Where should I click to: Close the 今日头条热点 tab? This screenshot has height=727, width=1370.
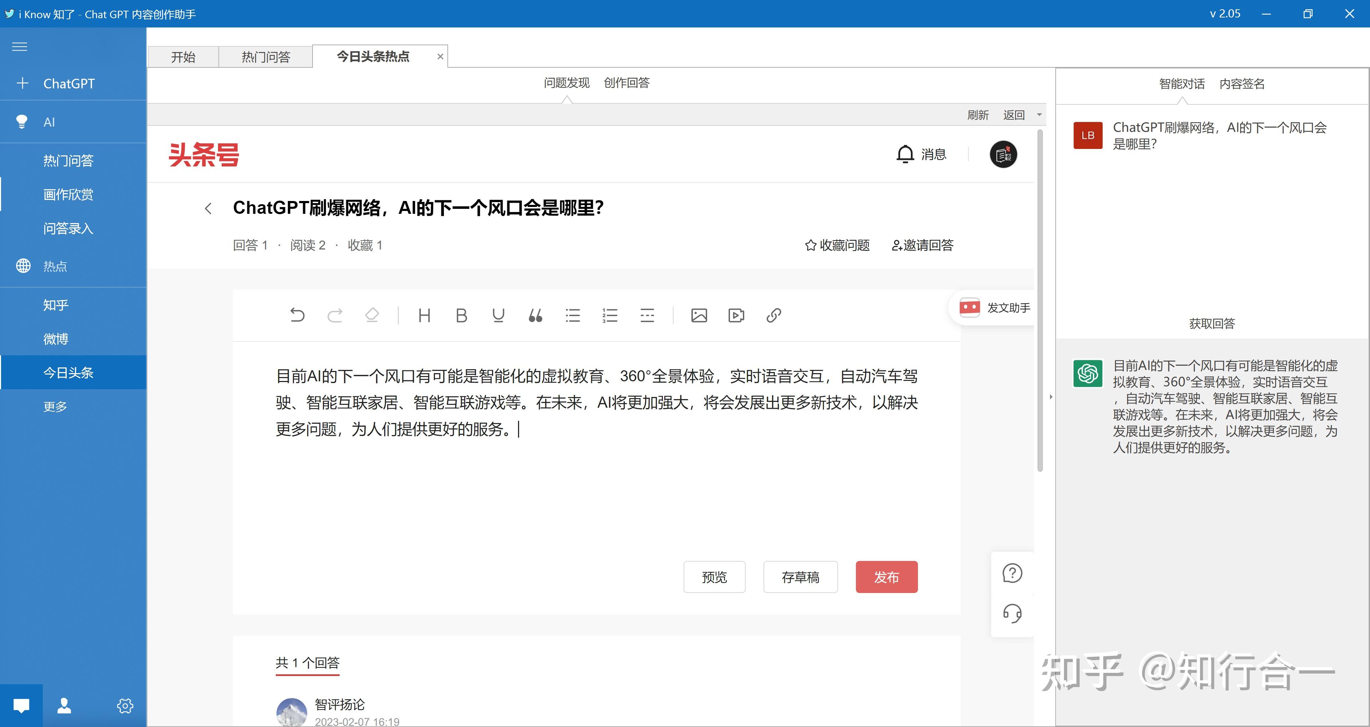coord(440,56)
